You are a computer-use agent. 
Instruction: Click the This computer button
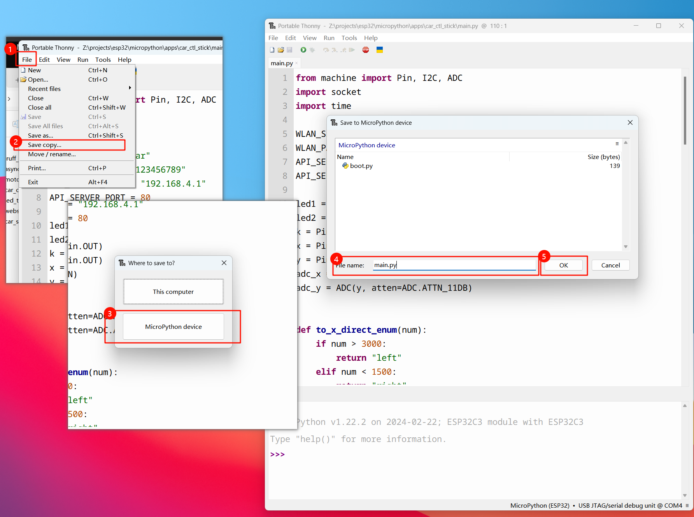tap(173, 292)
